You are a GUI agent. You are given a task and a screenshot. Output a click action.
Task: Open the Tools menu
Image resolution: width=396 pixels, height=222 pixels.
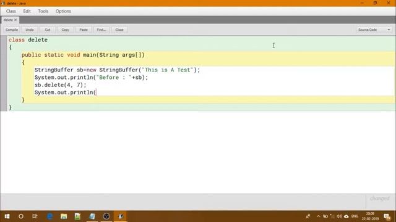click(x=43, y=11)
